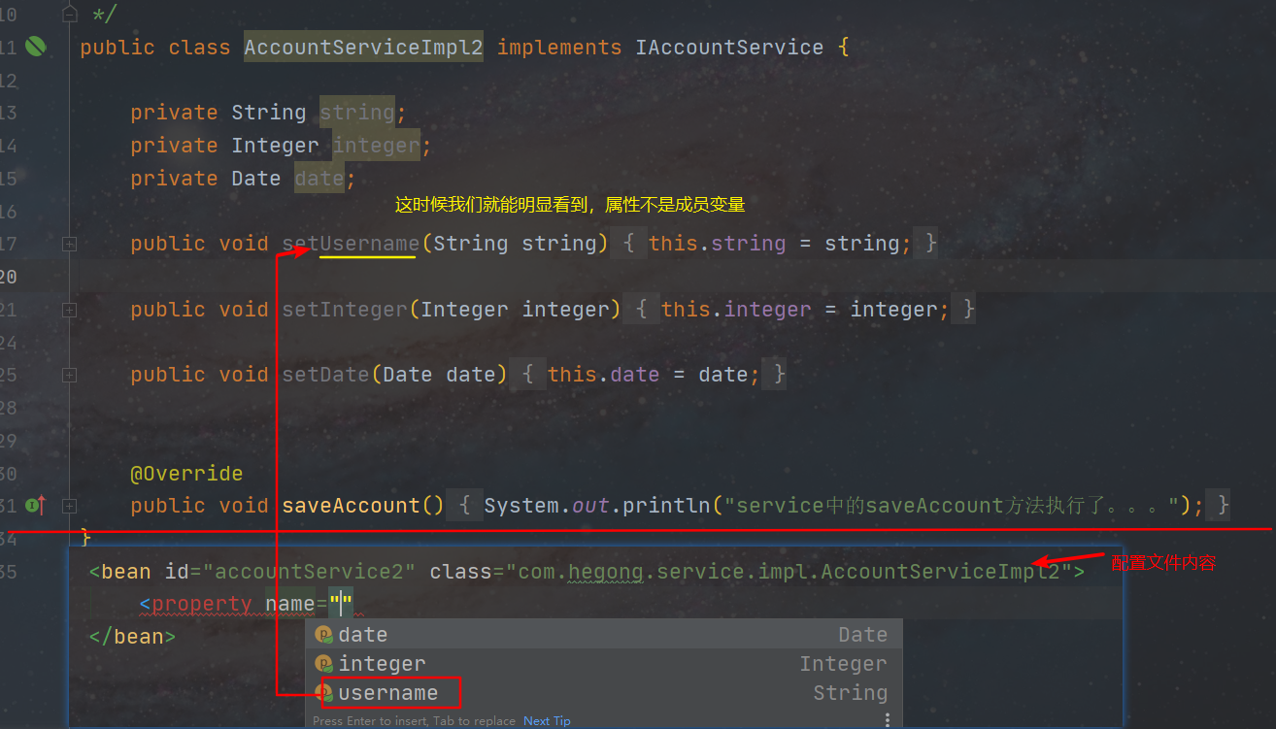Click the class name AccountServiceImpl2
The width and height of the screenshot is (1276, 729).
363,48
